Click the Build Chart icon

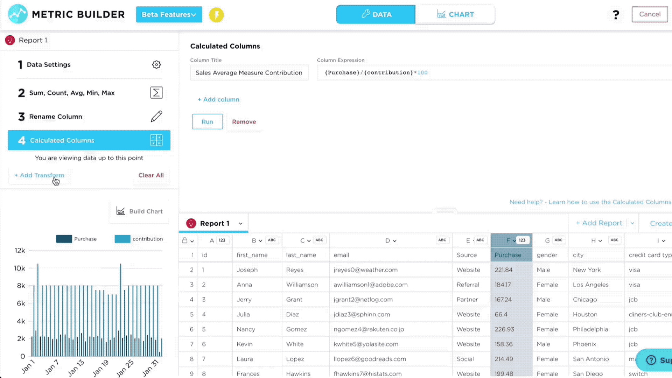120,211
